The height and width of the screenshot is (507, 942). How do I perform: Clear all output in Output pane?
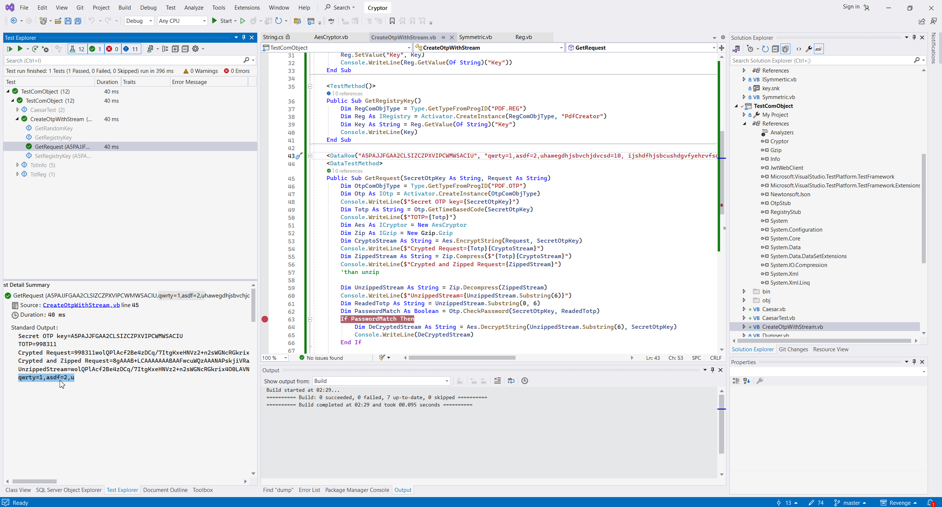pos(497,381)
